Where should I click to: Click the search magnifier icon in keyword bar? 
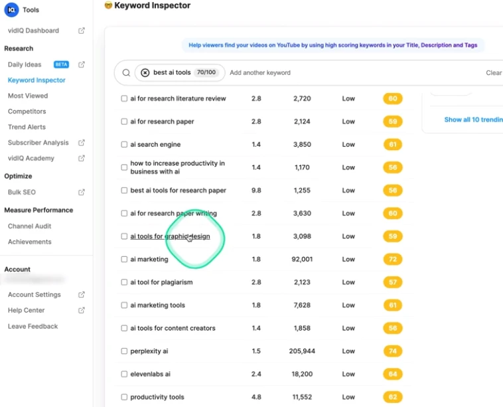pyautogui.click(x=126, y=73)
